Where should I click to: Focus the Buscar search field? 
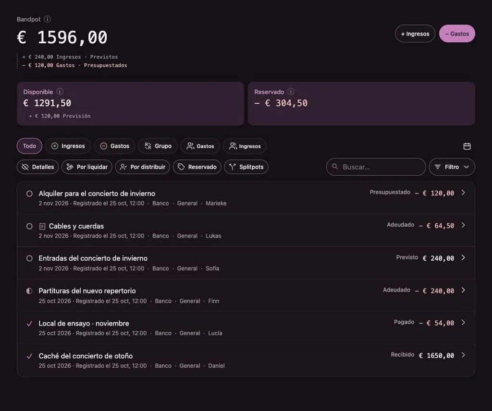click(x=376, y=167)
